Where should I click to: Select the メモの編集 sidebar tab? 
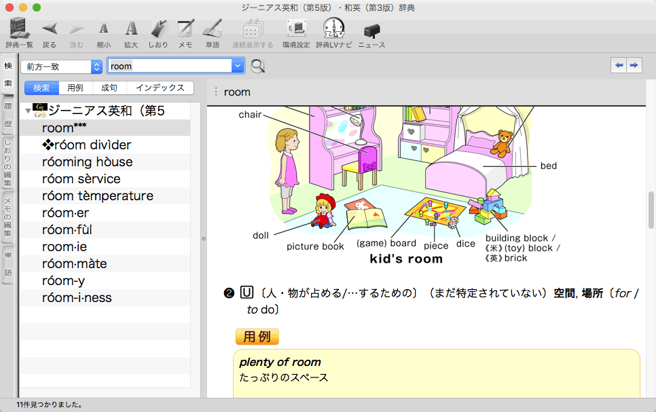click(x=8, y=217)
